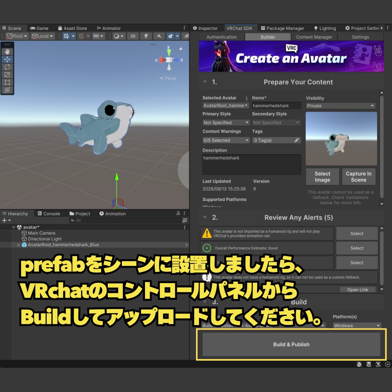Click the Hierarchy search field
This screenshot has width=392, height=392.
tap(125, 220)
